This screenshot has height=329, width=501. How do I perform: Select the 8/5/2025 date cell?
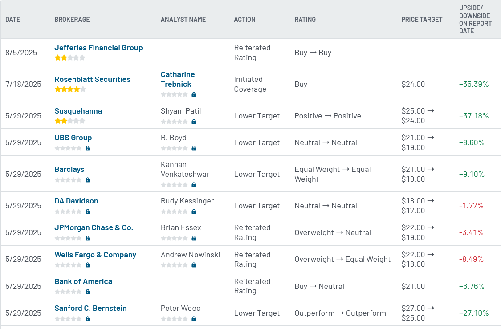[x=21, y=53]
